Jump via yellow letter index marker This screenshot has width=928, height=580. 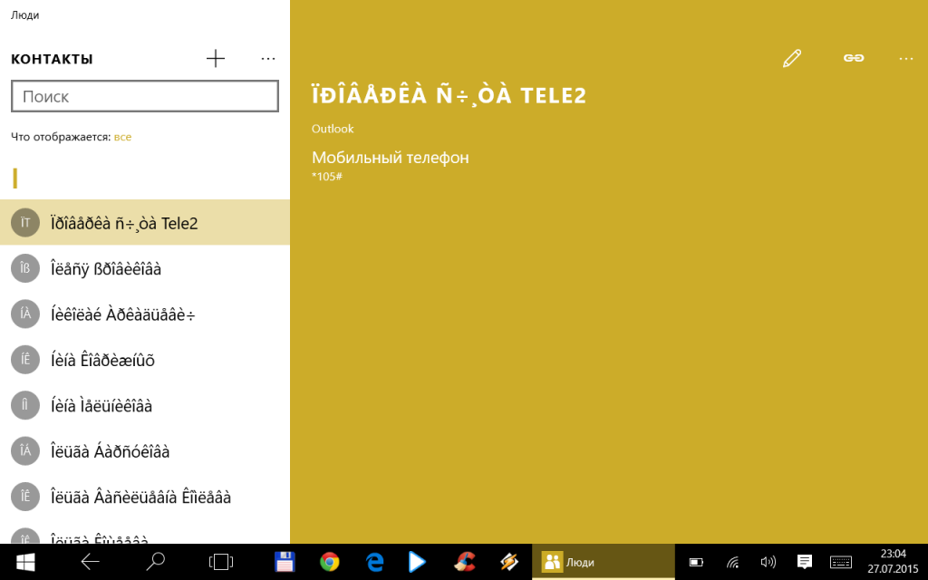(15, 179)
